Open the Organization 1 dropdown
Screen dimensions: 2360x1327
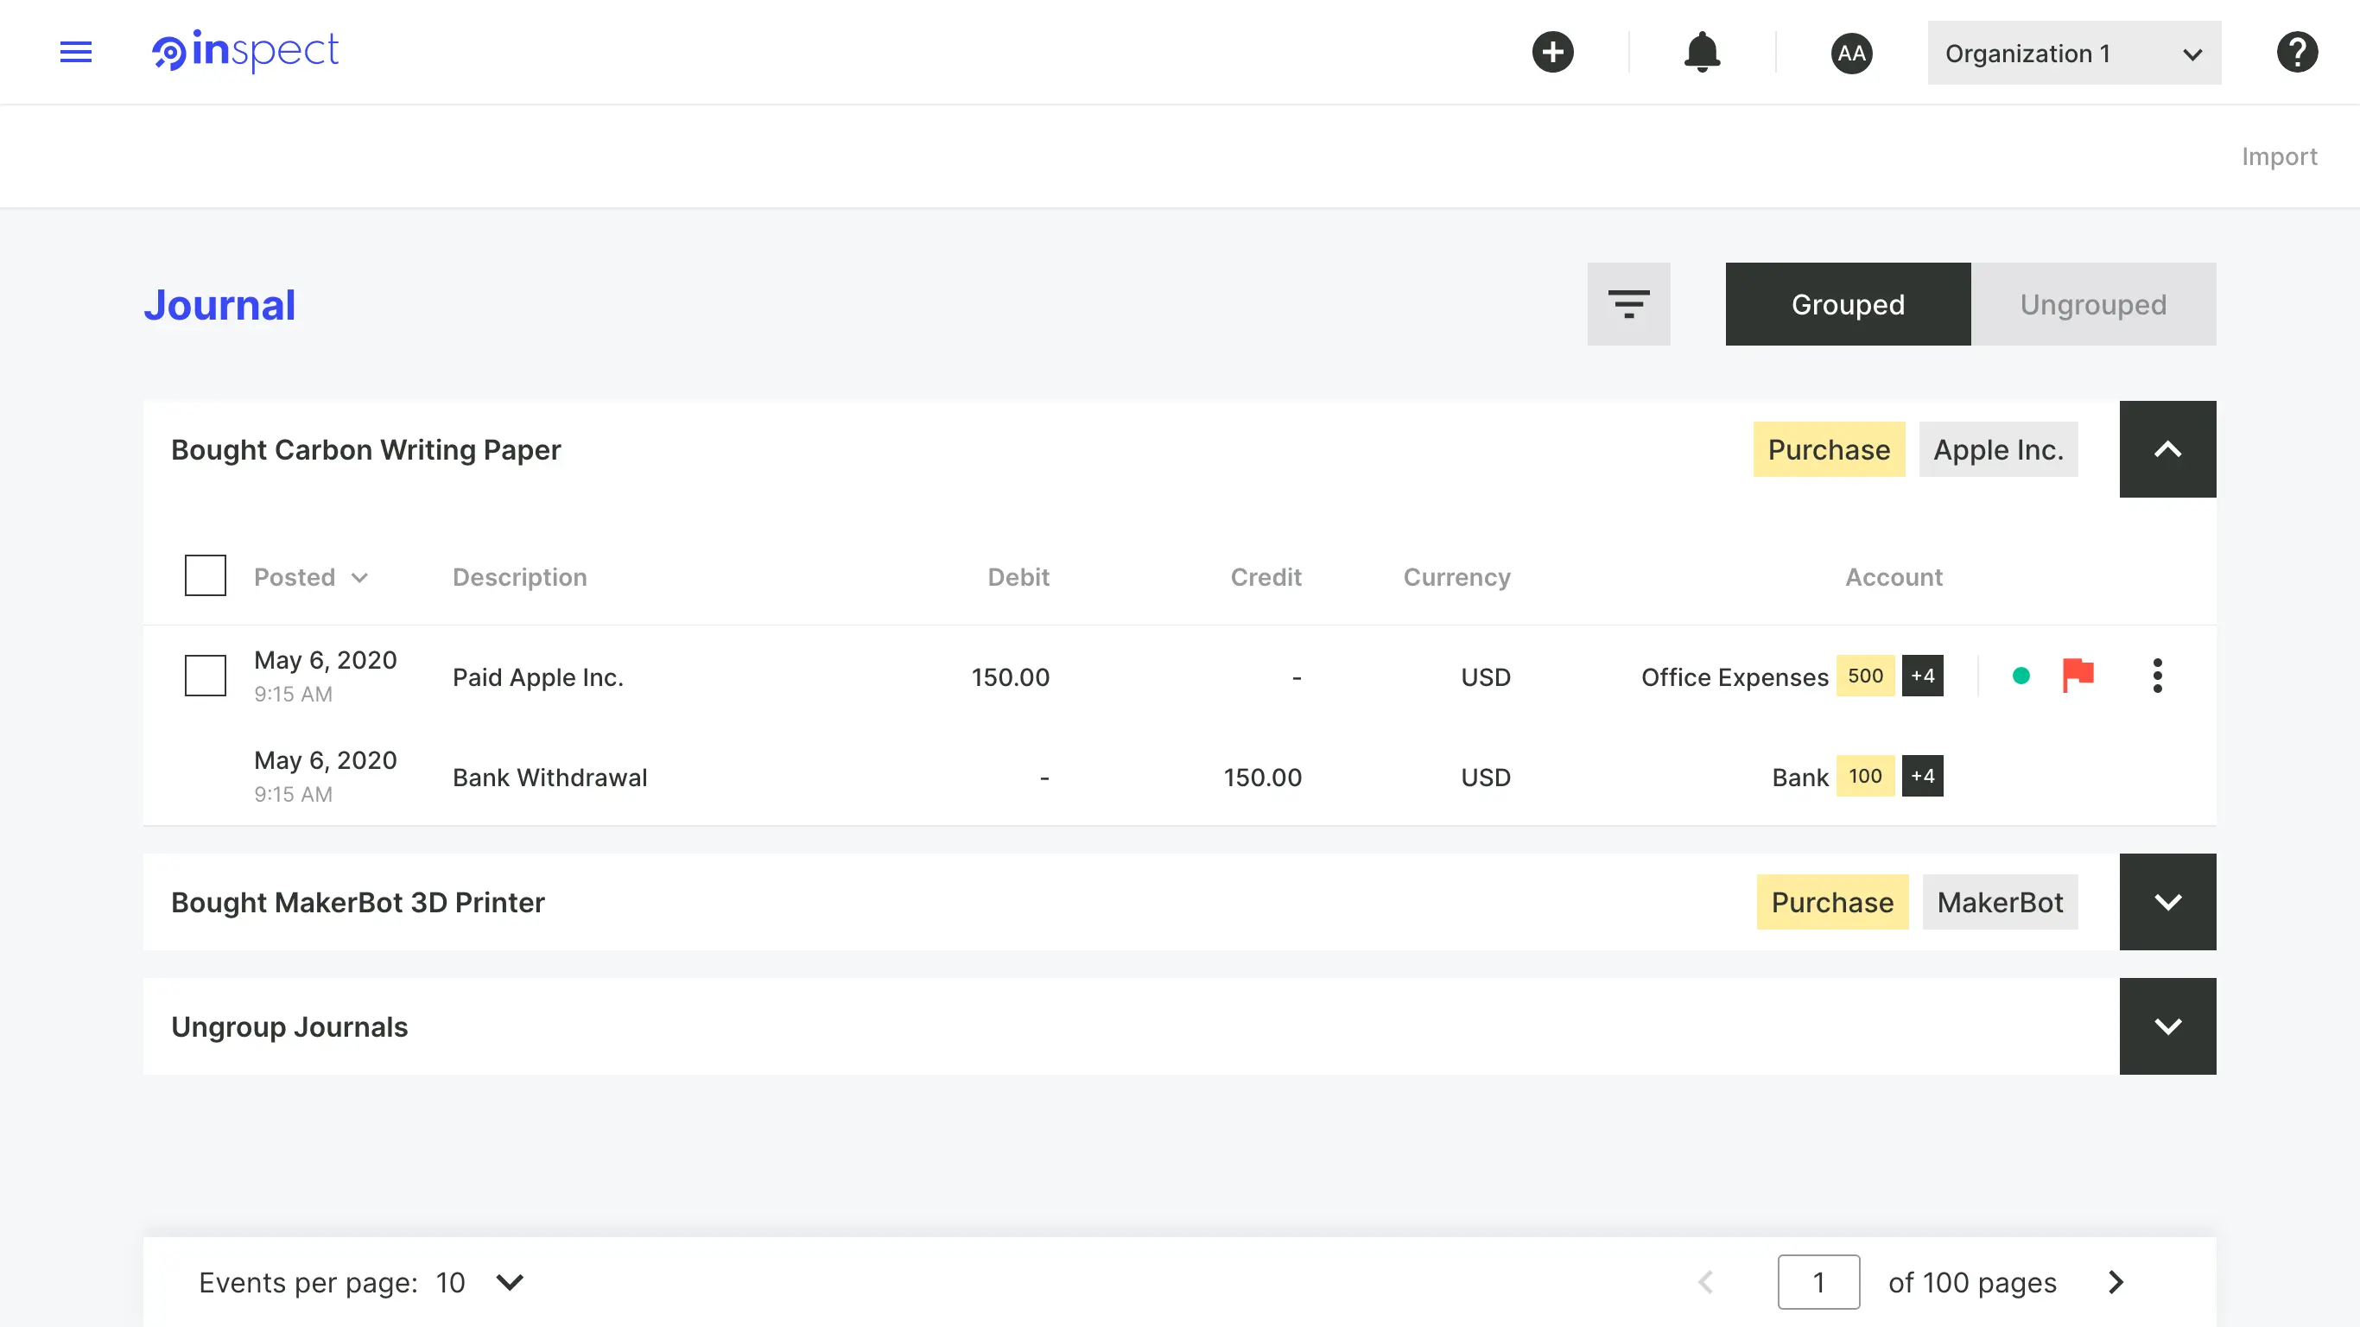[x=2073, y=54]
